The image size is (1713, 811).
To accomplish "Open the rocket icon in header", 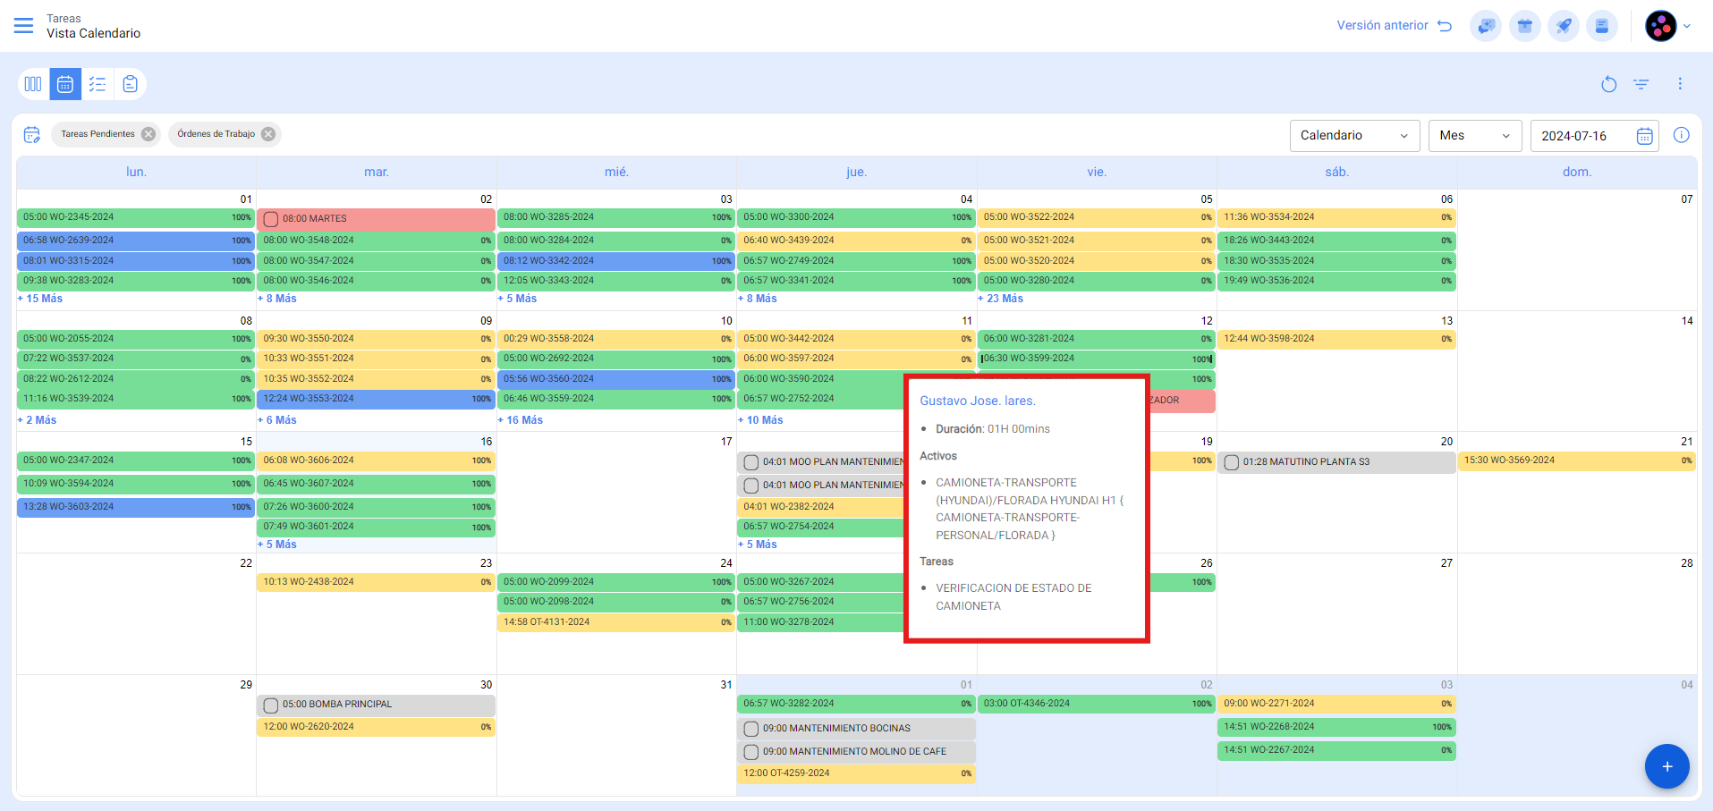I will click(1564, 26).
